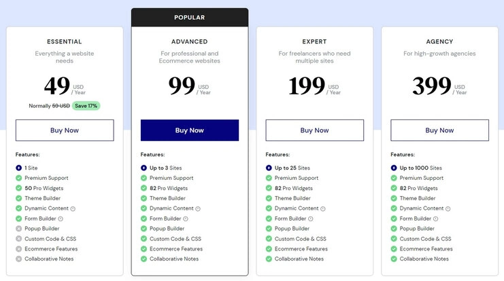Click the green 'Save 17%' badge
The image size is (504, 281).
86,106
